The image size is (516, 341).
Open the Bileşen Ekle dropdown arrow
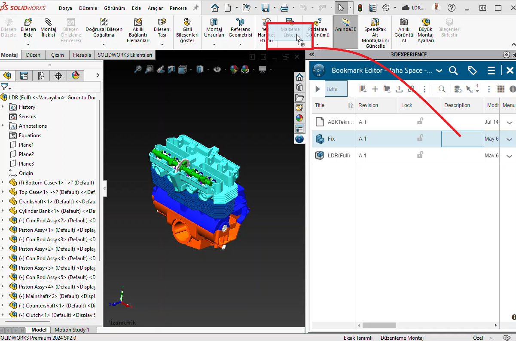click(x=28, y=43)
